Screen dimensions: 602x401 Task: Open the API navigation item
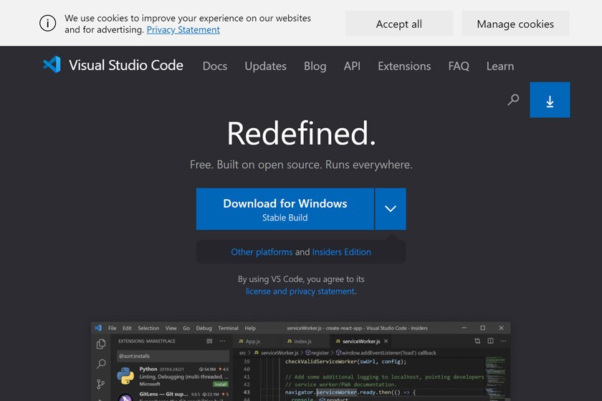click(x=352, y=66)
